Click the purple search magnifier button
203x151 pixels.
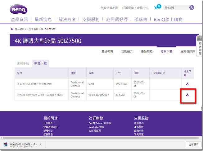pyautogui.click(x=192, y=7)
